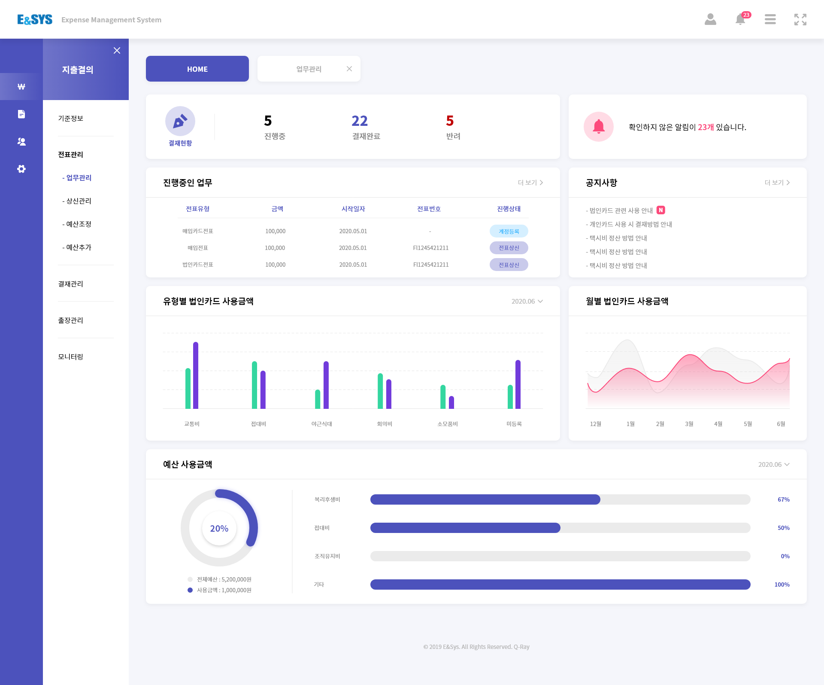Close the 지출결의 side panel
The image size is (824, 685).
117,51
